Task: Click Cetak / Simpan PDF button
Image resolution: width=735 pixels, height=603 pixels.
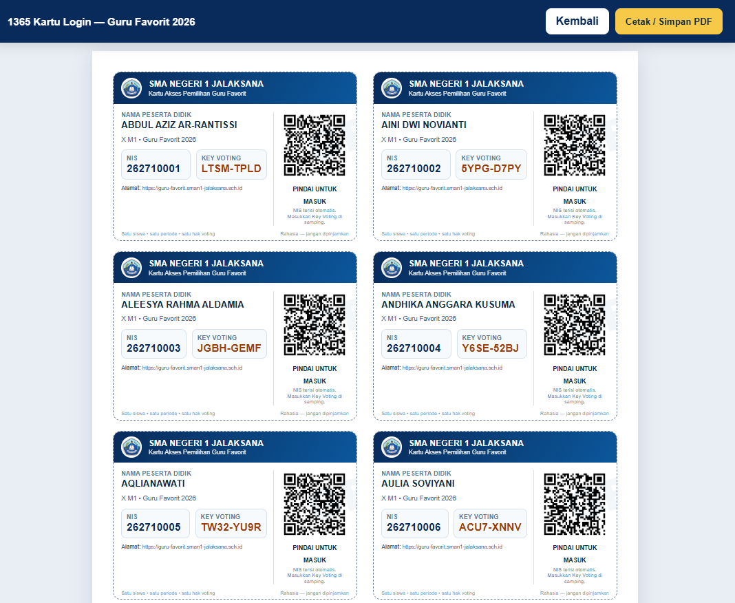Action: click(668, 21)
